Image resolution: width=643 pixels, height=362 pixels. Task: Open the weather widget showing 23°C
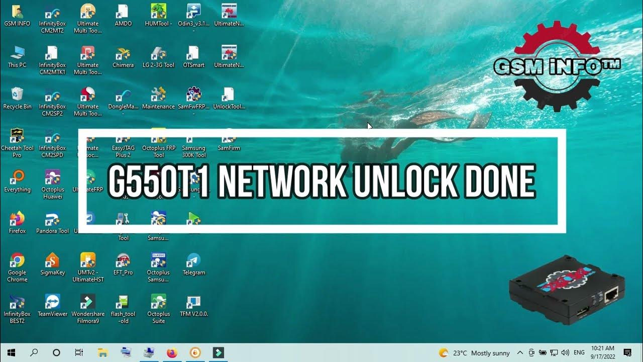point(474,353)
